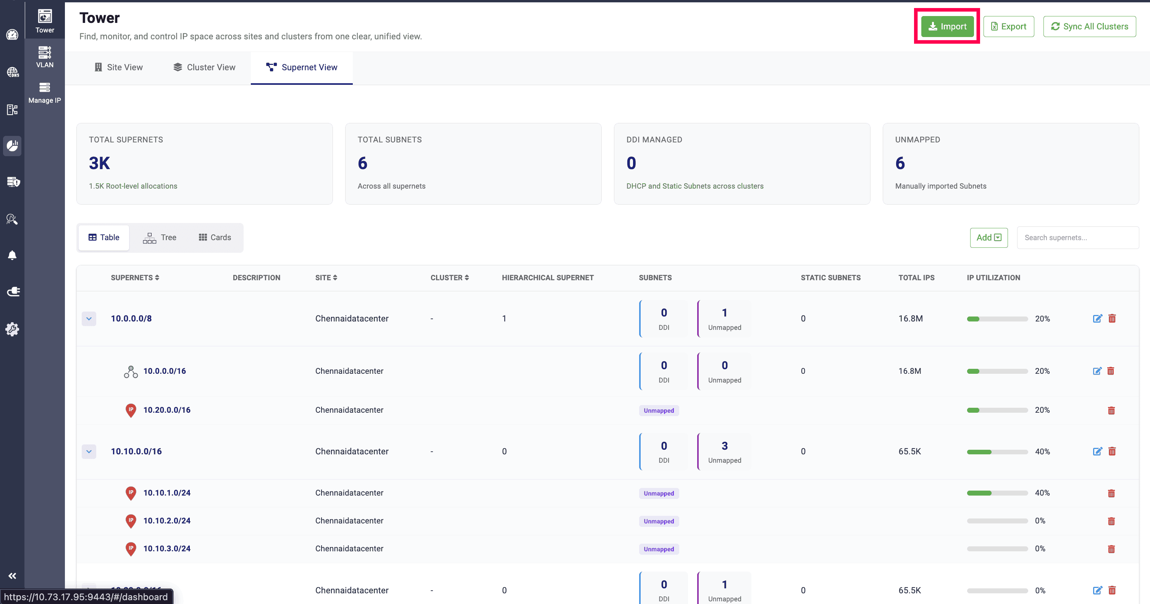Open the VLAN section in sidebar
1150x604 pixels.
click(45, 57)
